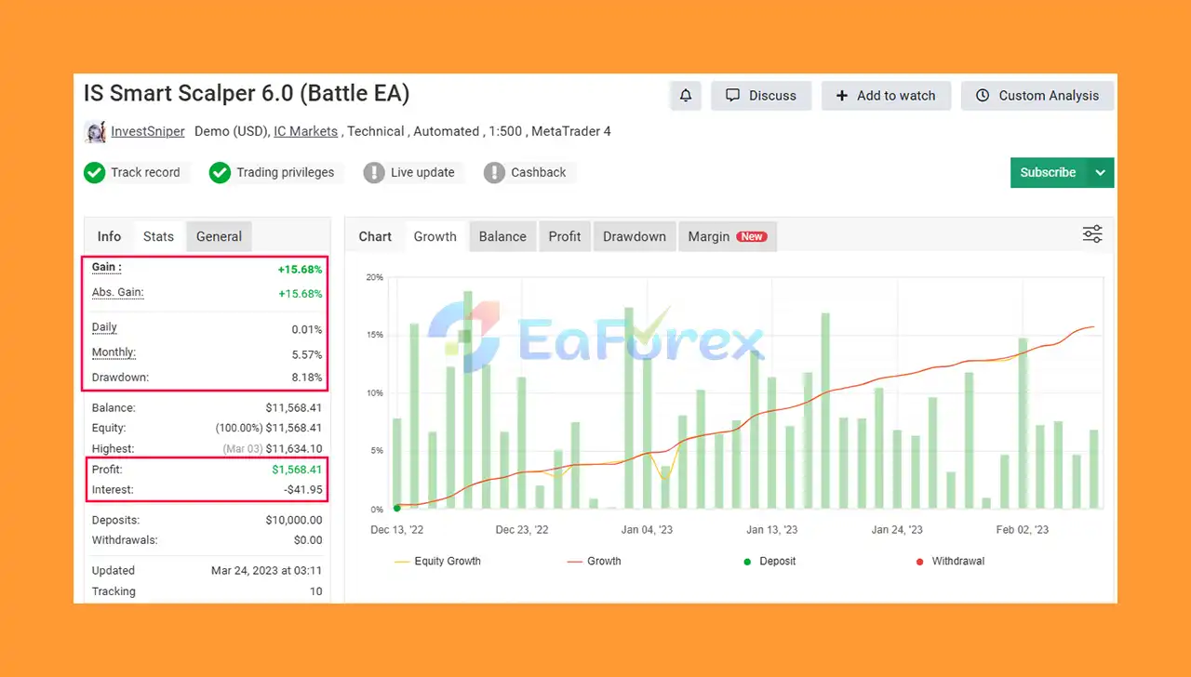
Task: Click the Tracking value 10
Action: pos(316,591)
